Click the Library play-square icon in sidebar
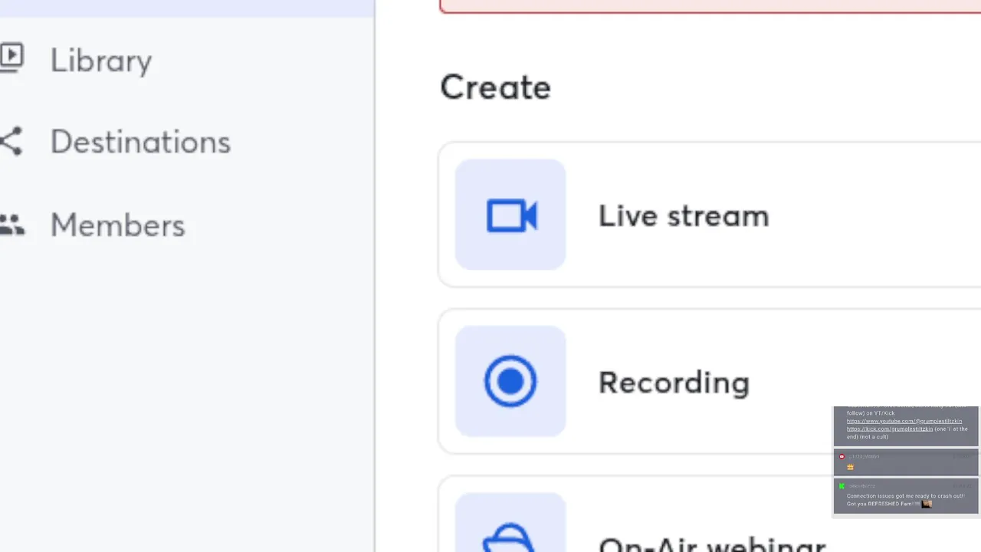 click(11, 58)
